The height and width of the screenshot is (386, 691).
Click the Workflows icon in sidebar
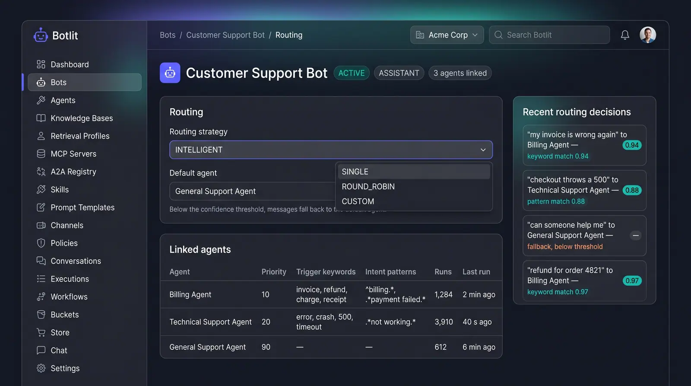tap(41, 297)
